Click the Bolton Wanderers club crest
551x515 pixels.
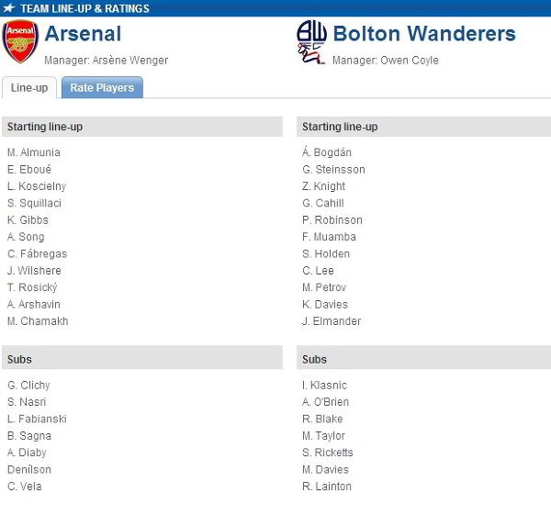(311, 42)
